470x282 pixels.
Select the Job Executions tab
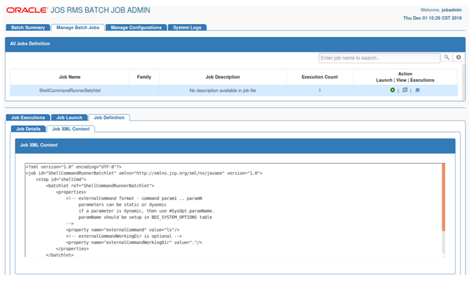28,118
